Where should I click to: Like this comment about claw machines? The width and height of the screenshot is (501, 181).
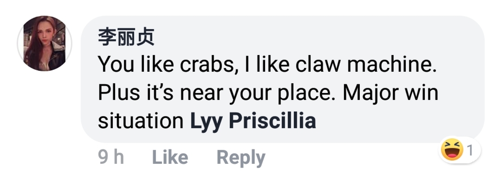coord(170,157)
